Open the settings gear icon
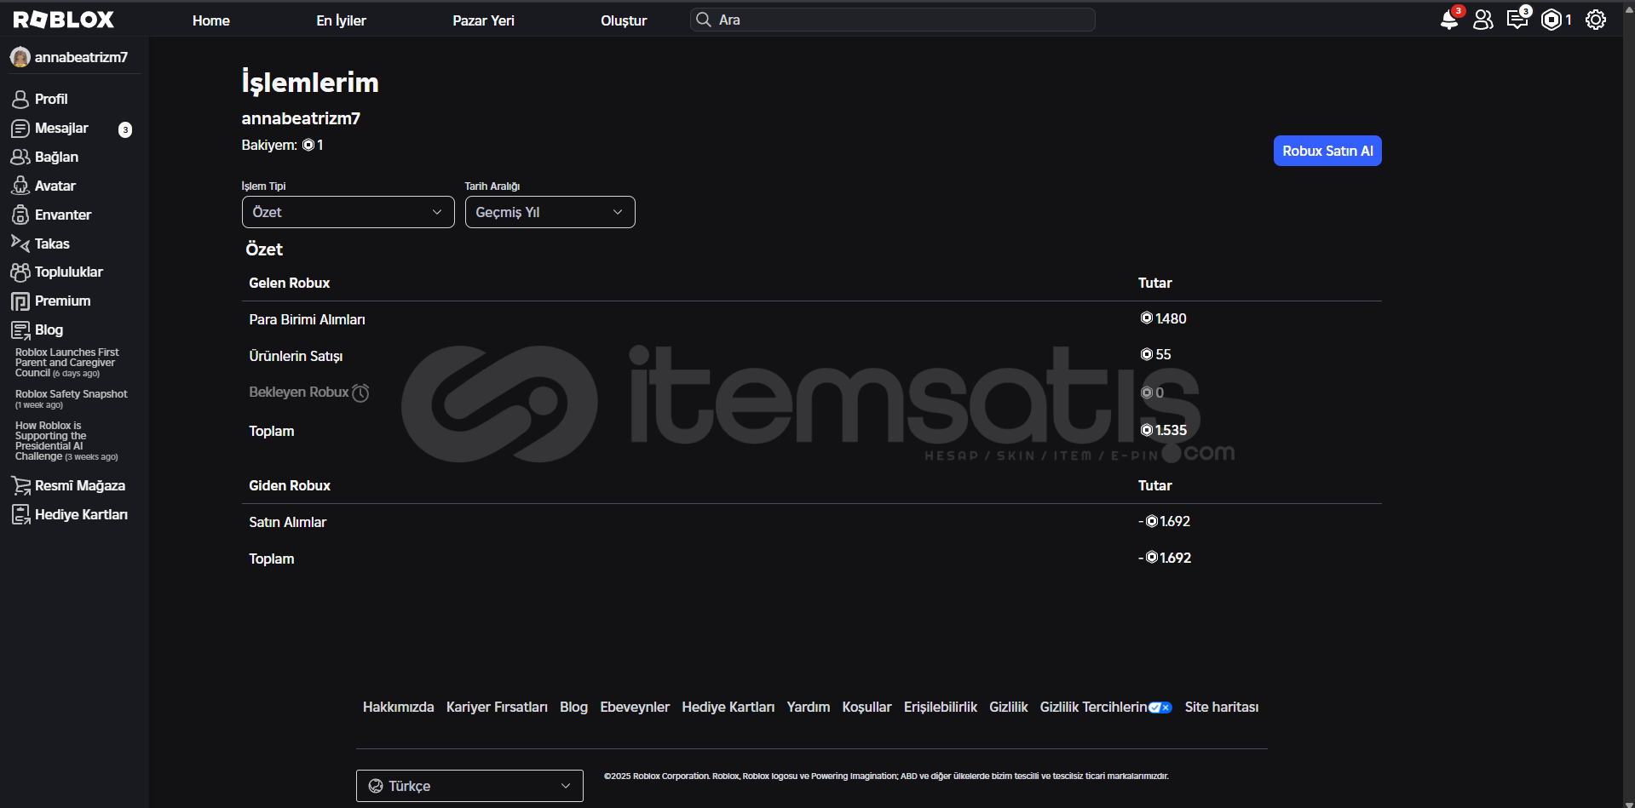 coord(1595,20)
